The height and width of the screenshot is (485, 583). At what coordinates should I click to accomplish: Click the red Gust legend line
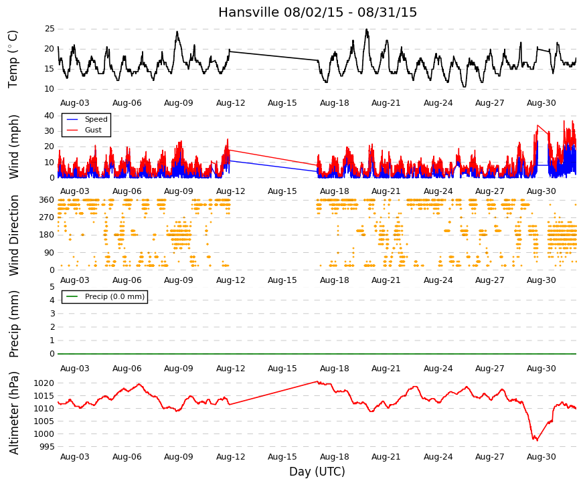(72, 130)
